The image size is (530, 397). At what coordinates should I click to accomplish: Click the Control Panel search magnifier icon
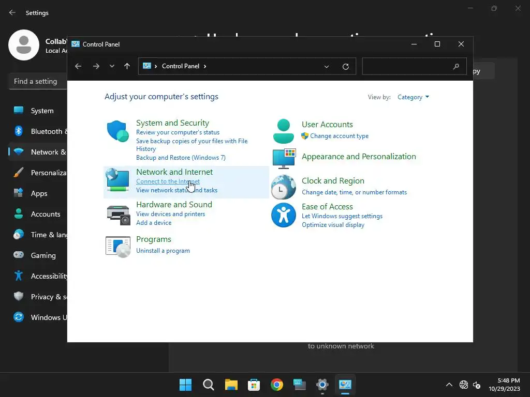click(456, 67)
